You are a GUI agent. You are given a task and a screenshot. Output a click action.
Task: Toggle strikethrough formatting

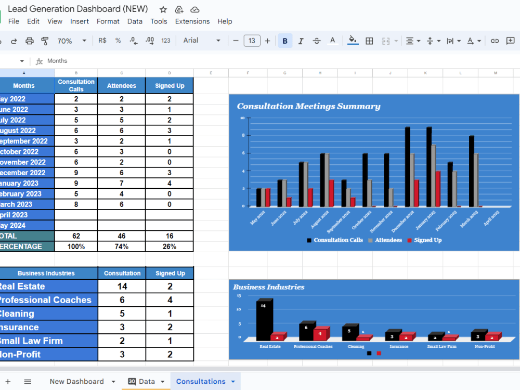point(317,41)
